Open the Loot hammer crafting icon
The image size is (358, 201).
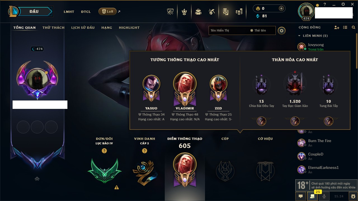click(212, 12)
